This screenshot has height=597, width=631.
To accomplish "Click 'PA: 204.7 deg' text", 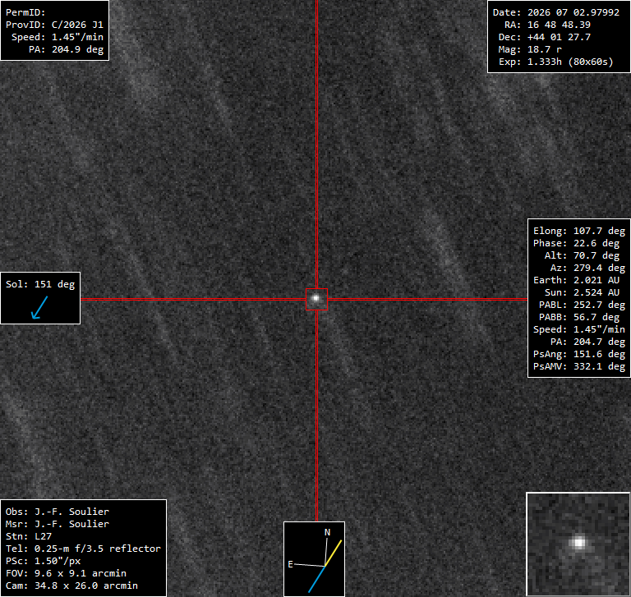I will (x=588, y=342).
